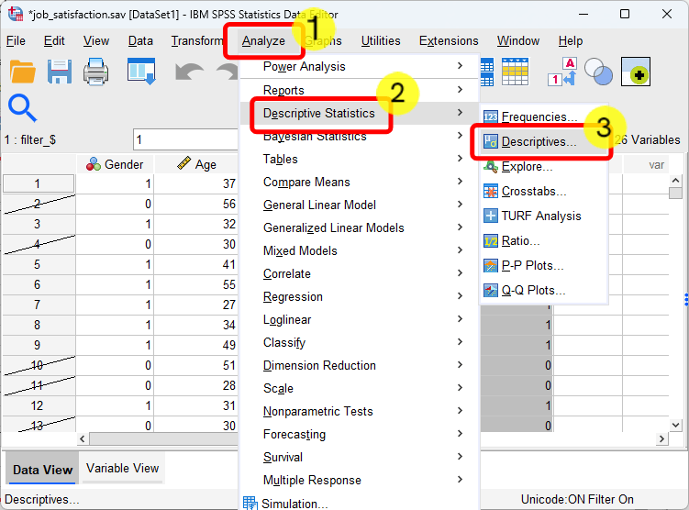Expand the Regression submenu

coord(360,296)
